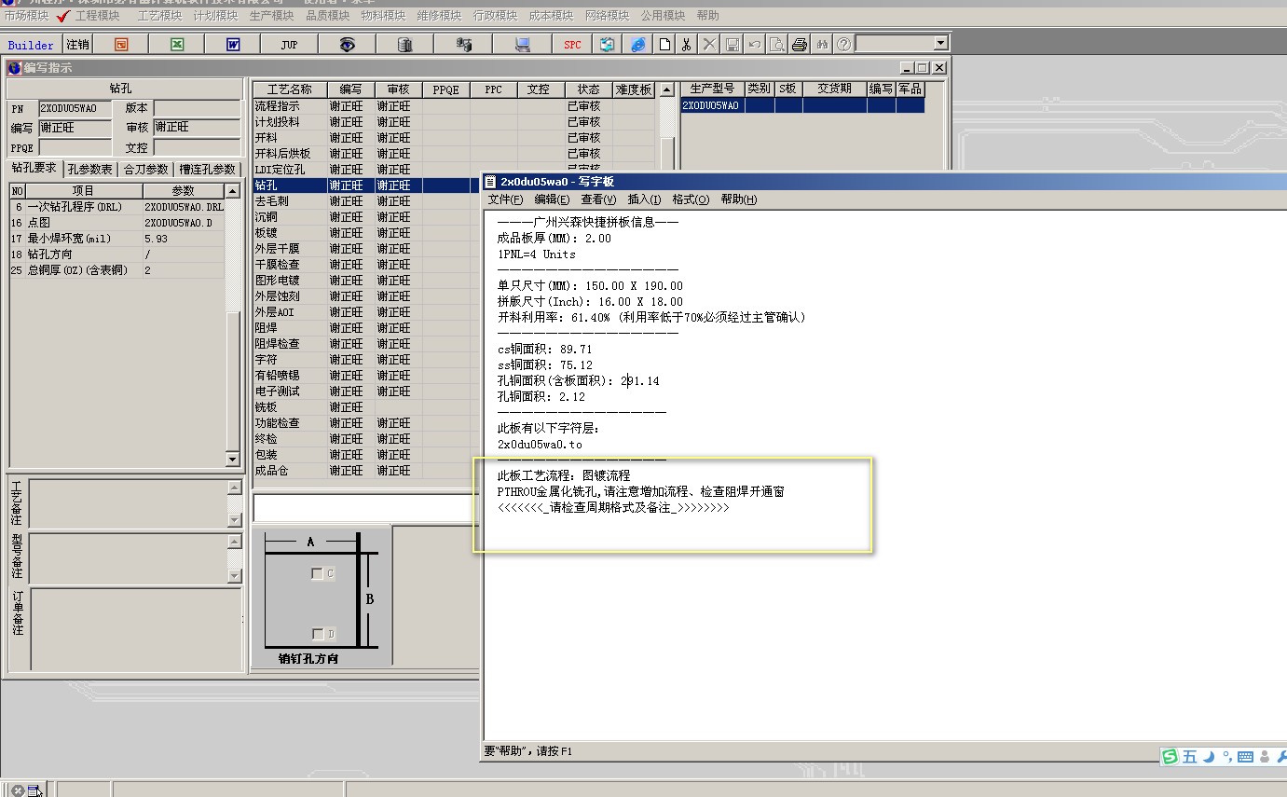Open the PowerPoint export toolbar icon

click(x=121, y=44)
